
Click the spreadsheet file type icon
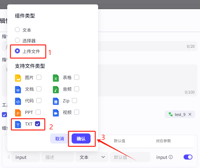pos(56,78)
